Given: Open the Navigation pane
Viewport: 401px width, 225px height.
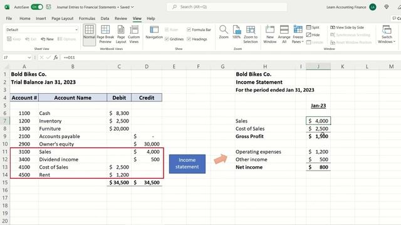Looking at the screenshot, I should click(154, 32).
